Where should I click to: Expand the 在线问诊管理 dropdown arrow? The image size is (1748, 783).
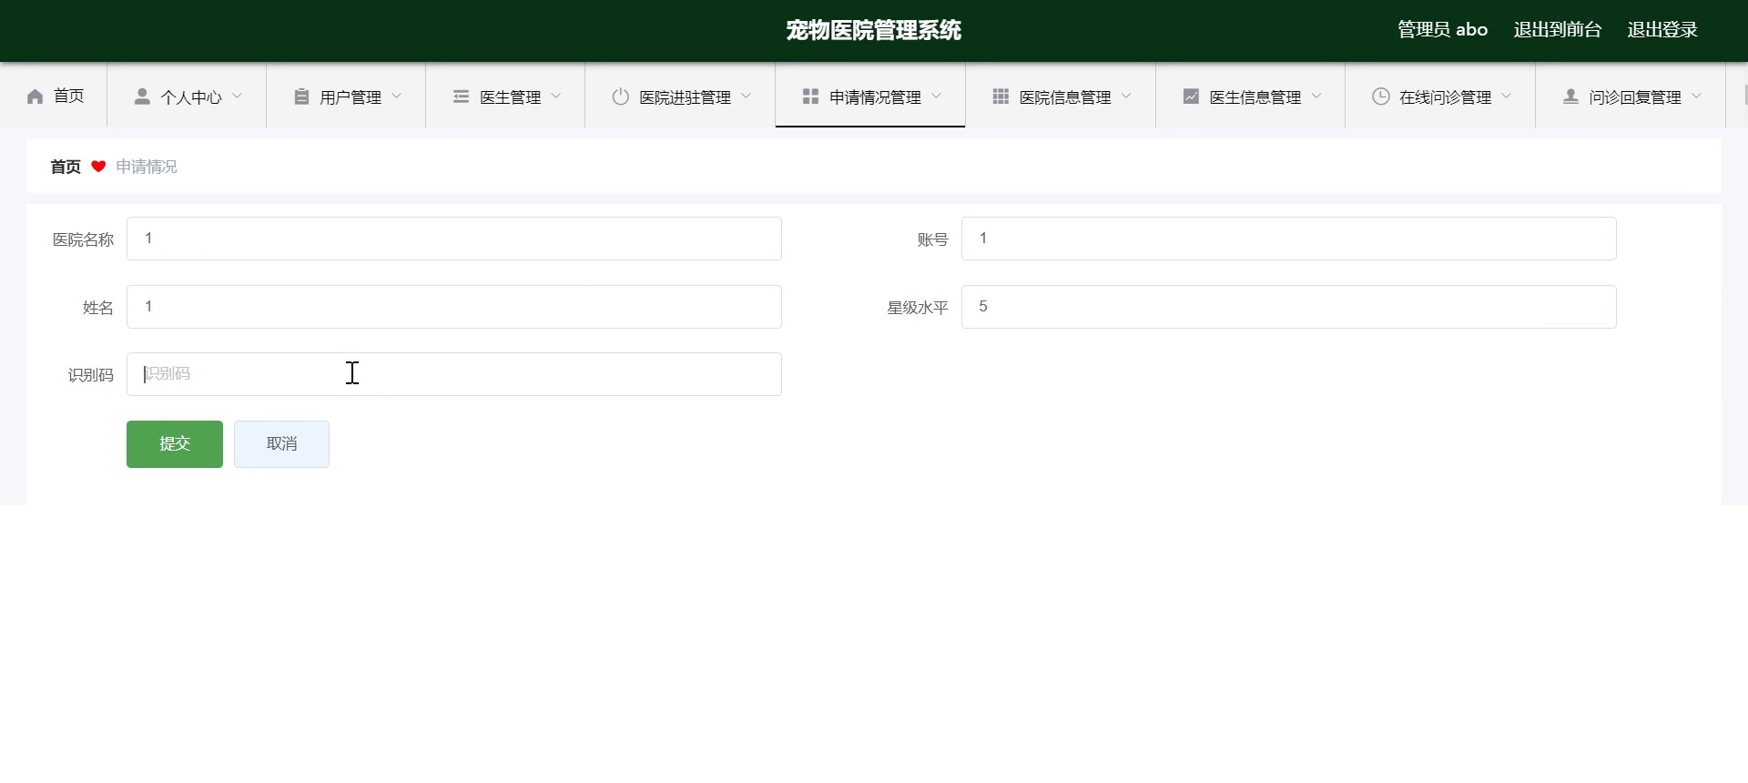1507,96
